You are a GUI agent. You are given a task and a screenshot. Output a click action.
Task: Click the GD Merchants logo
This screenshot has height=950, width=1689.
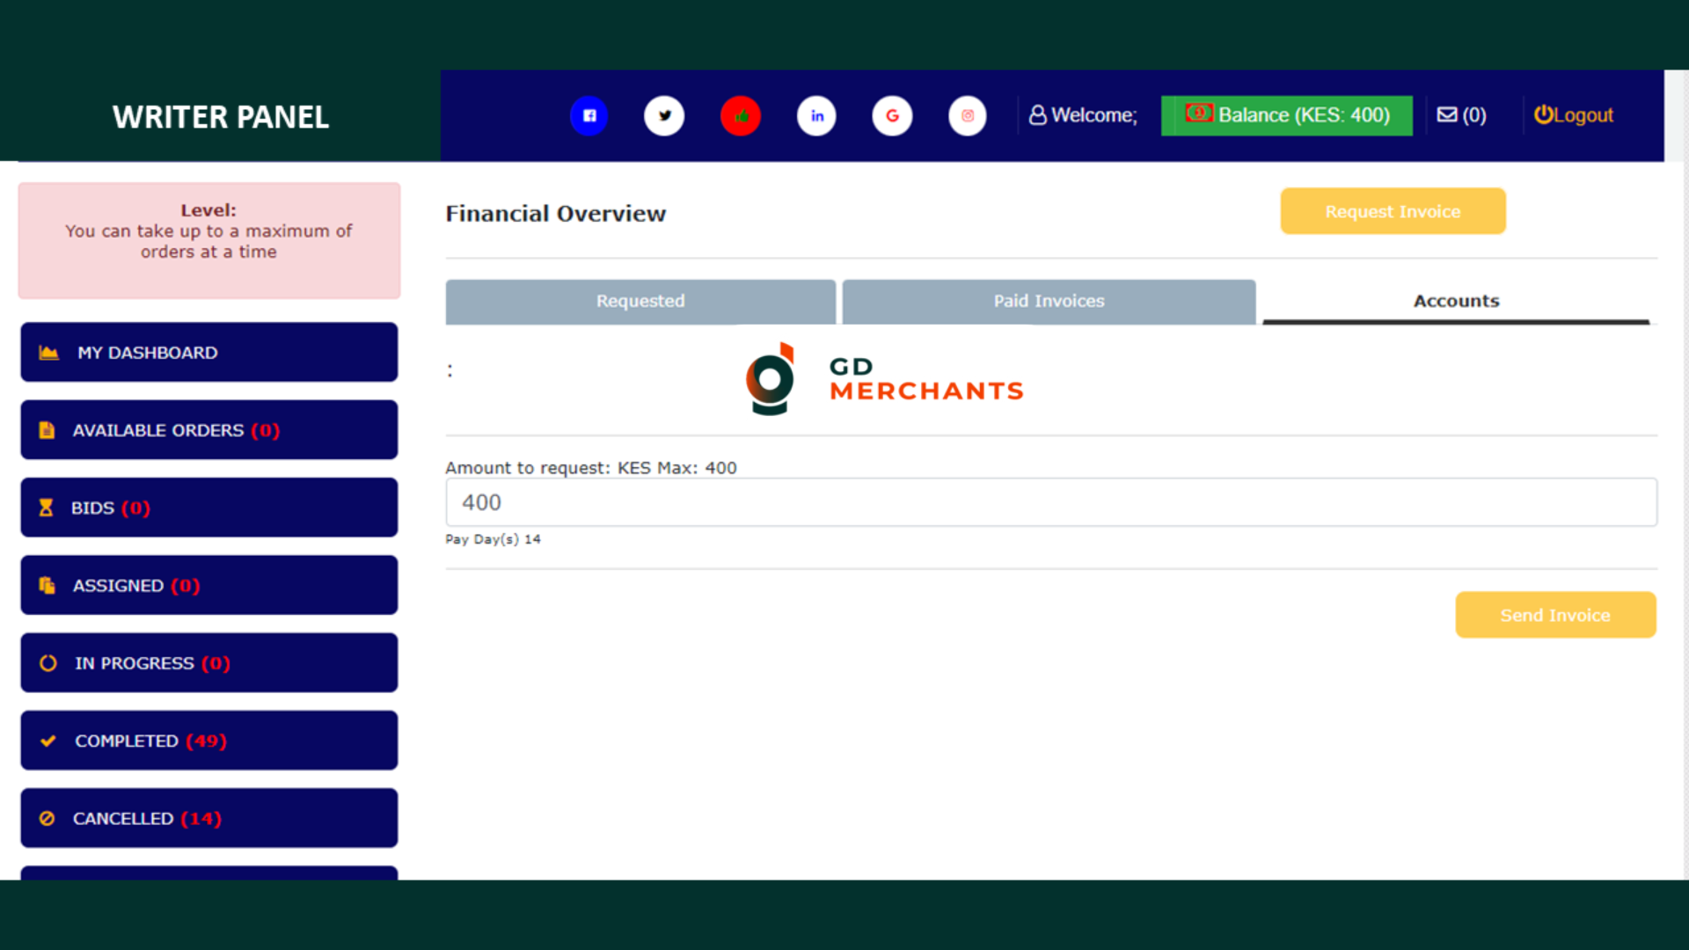coord(883,379)
